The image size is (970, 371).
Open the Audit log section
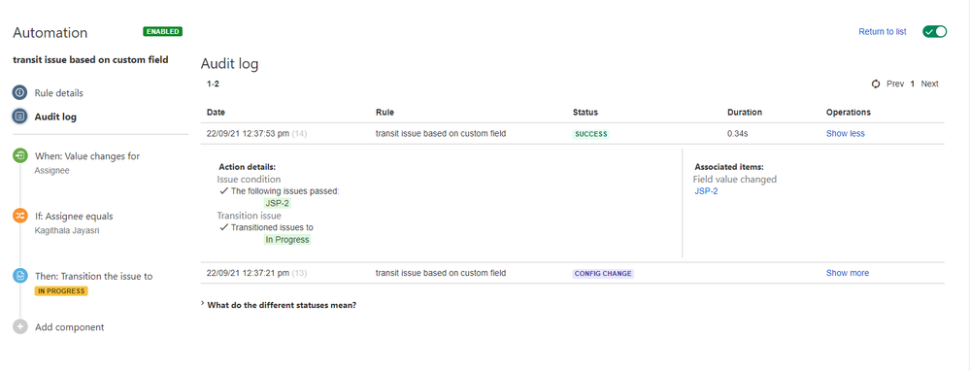tap(55, 117)
